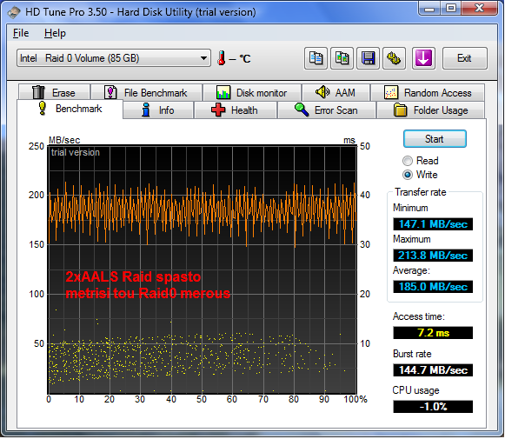Screen dimensions: 505x439
Task: Click the green bars Disk monitor icon
Action: click(223, 92)
